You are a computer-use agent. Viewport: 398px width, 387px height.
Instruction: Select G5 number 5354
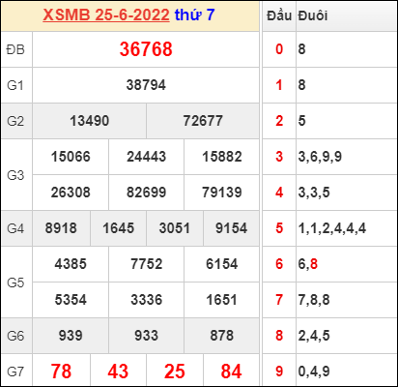coord(71,300)
